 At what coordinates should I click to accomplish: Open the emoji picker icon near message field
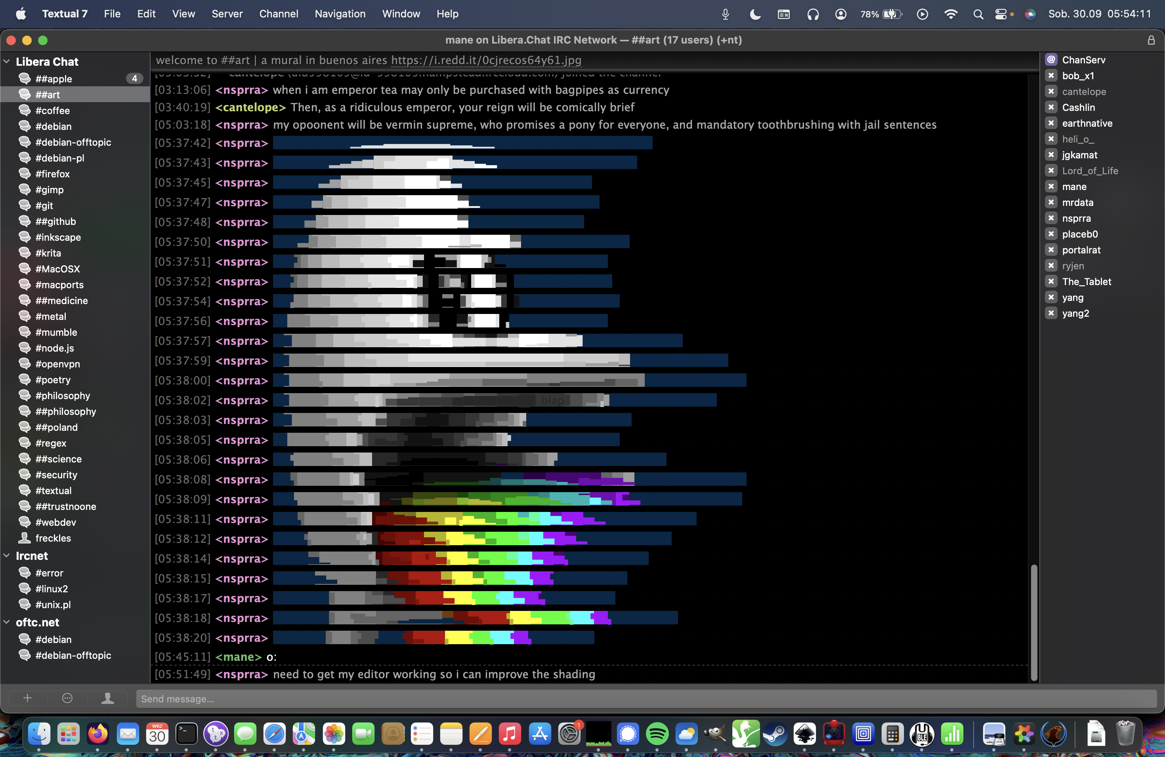67,698
